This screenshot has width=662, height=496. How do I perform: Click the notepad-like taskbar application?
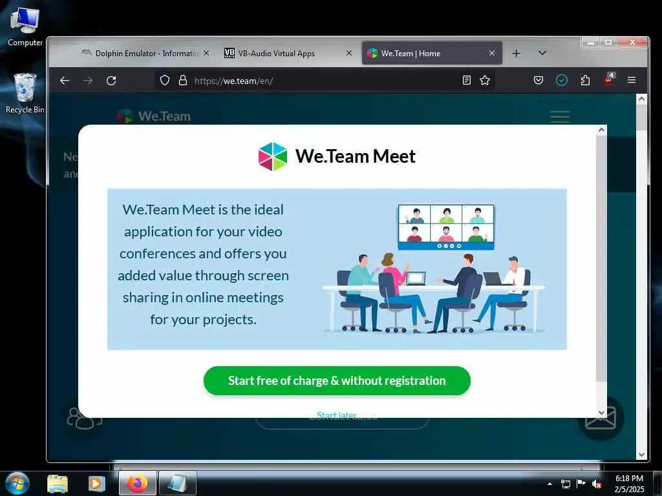click(177, 483)
